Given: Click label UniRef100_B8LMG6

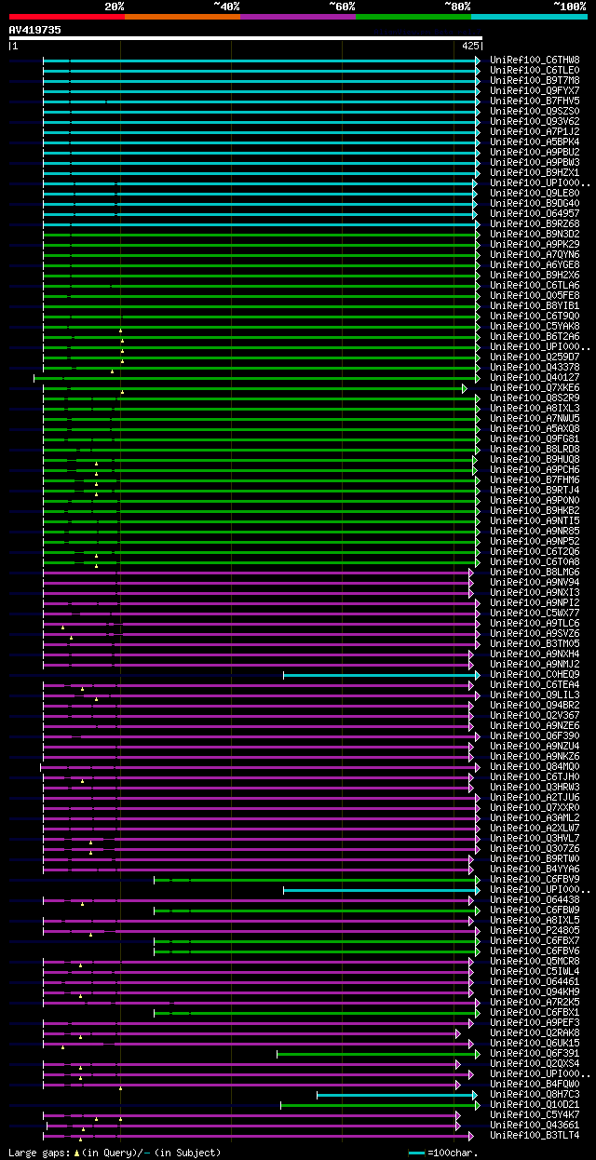Looking at the screenshot, I should [x=535, y=572].
